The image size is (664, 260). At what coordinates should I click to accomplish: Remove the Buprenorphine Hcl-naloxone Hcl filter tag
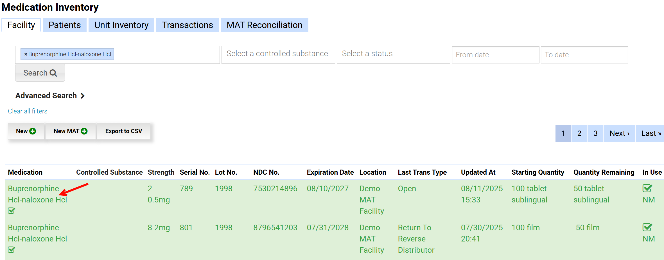tap(26, 54)
